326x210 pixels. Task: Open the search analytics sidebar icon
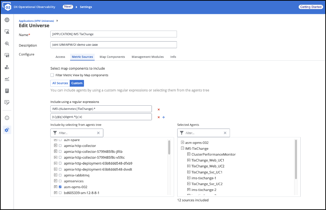tap(7, 44)
